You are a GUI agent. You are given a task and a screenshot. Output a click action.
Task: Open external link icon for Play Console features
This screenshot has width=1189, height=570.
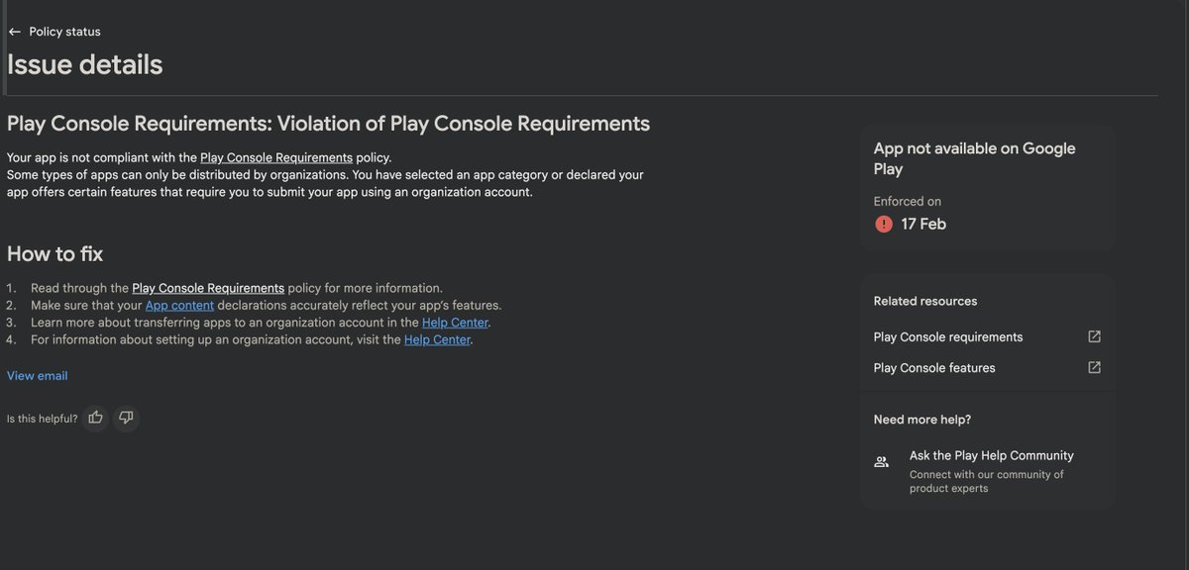click(1094, 367)
